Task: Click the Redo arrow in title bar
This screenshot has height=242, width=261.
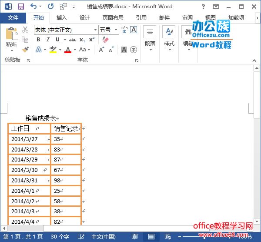Action: pos(50,7)
